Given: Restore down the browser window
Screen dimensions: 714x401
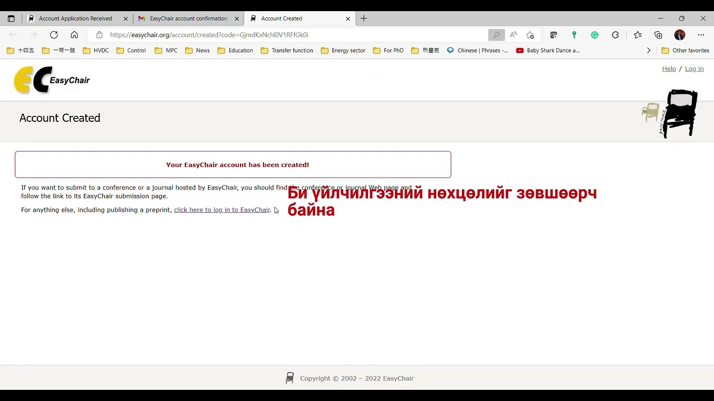Looking at the screenshot, I should (682, 18).
